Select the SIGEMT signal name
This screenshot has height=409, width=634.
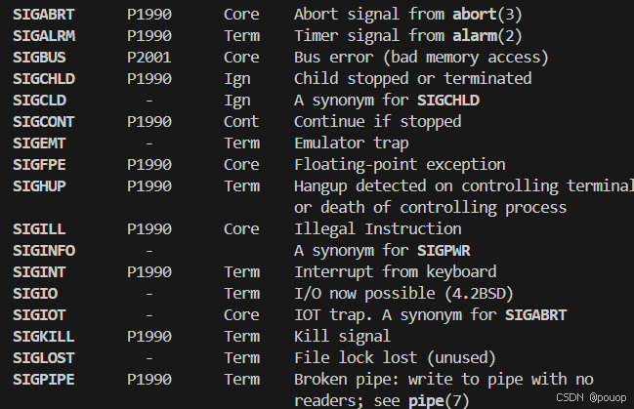pos(39,143)
